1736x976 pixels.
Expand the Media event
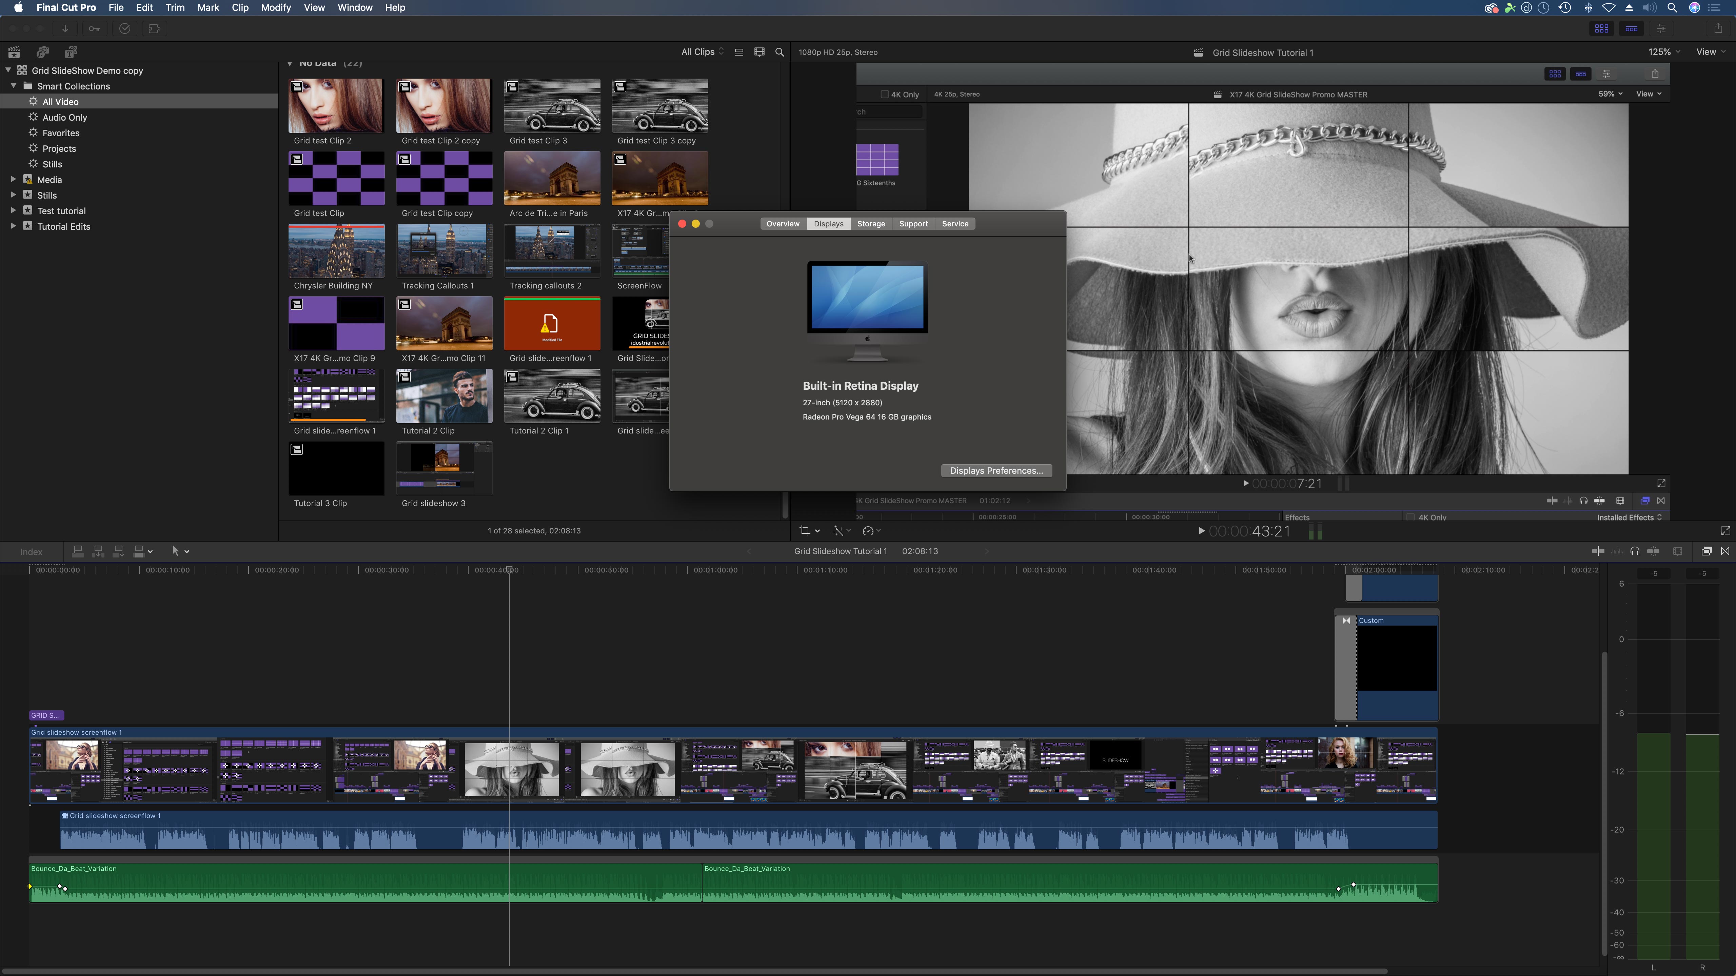coord(14,179)
